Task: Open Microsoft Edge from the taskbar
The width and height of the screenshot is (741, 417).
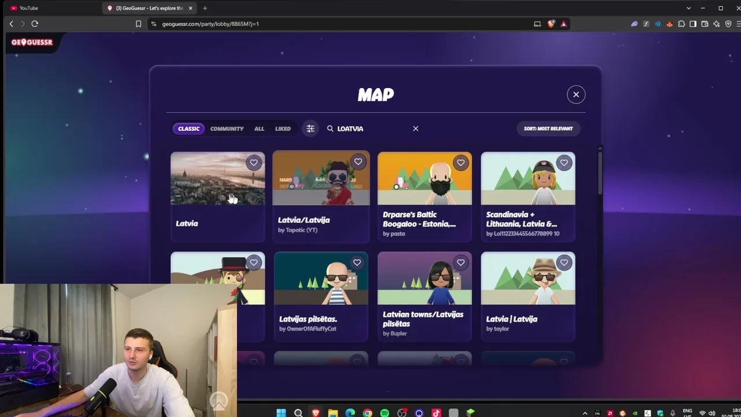Action: 350,413
